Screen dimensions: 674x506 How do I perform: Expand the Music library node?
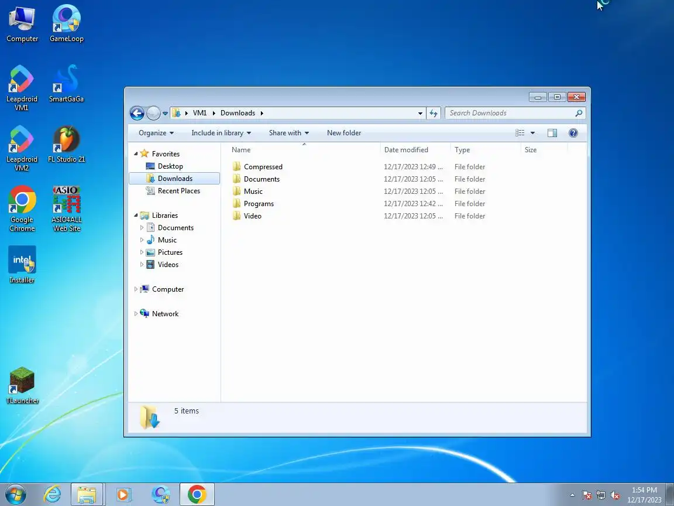[142, 240]
